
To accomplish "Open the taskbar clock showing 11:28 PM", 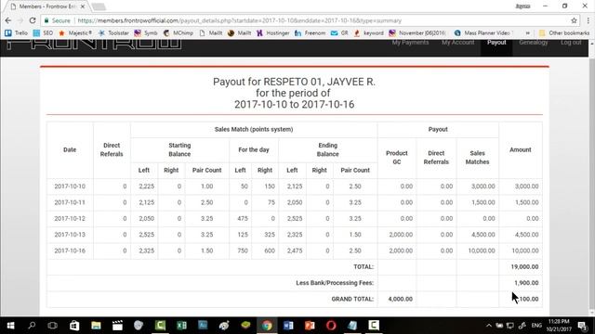I will [x=559, y=326].
